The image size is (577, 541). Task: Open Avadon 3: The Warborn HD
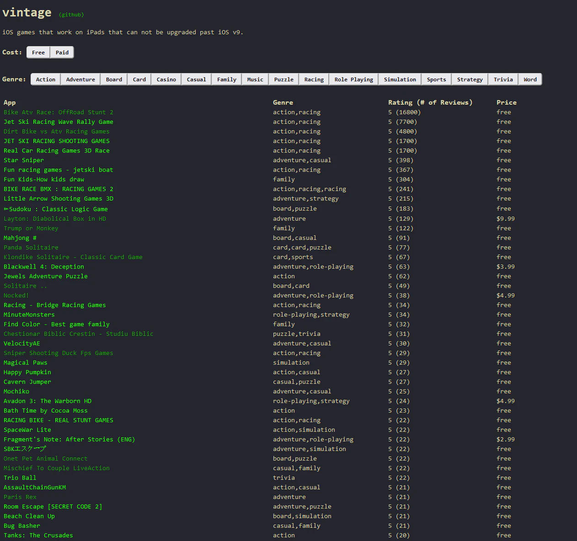click(48, 401)
